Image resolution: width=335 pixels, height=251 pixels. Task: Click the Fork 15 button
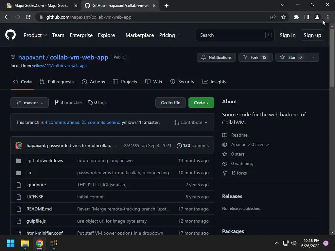pyautogui.click(x=256, y=57)
